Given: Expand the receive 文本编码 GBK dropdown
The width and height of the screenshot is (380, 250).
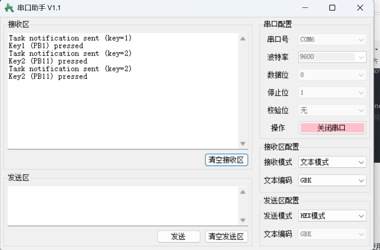Looking at the screenshot, I should click(332, 180).
